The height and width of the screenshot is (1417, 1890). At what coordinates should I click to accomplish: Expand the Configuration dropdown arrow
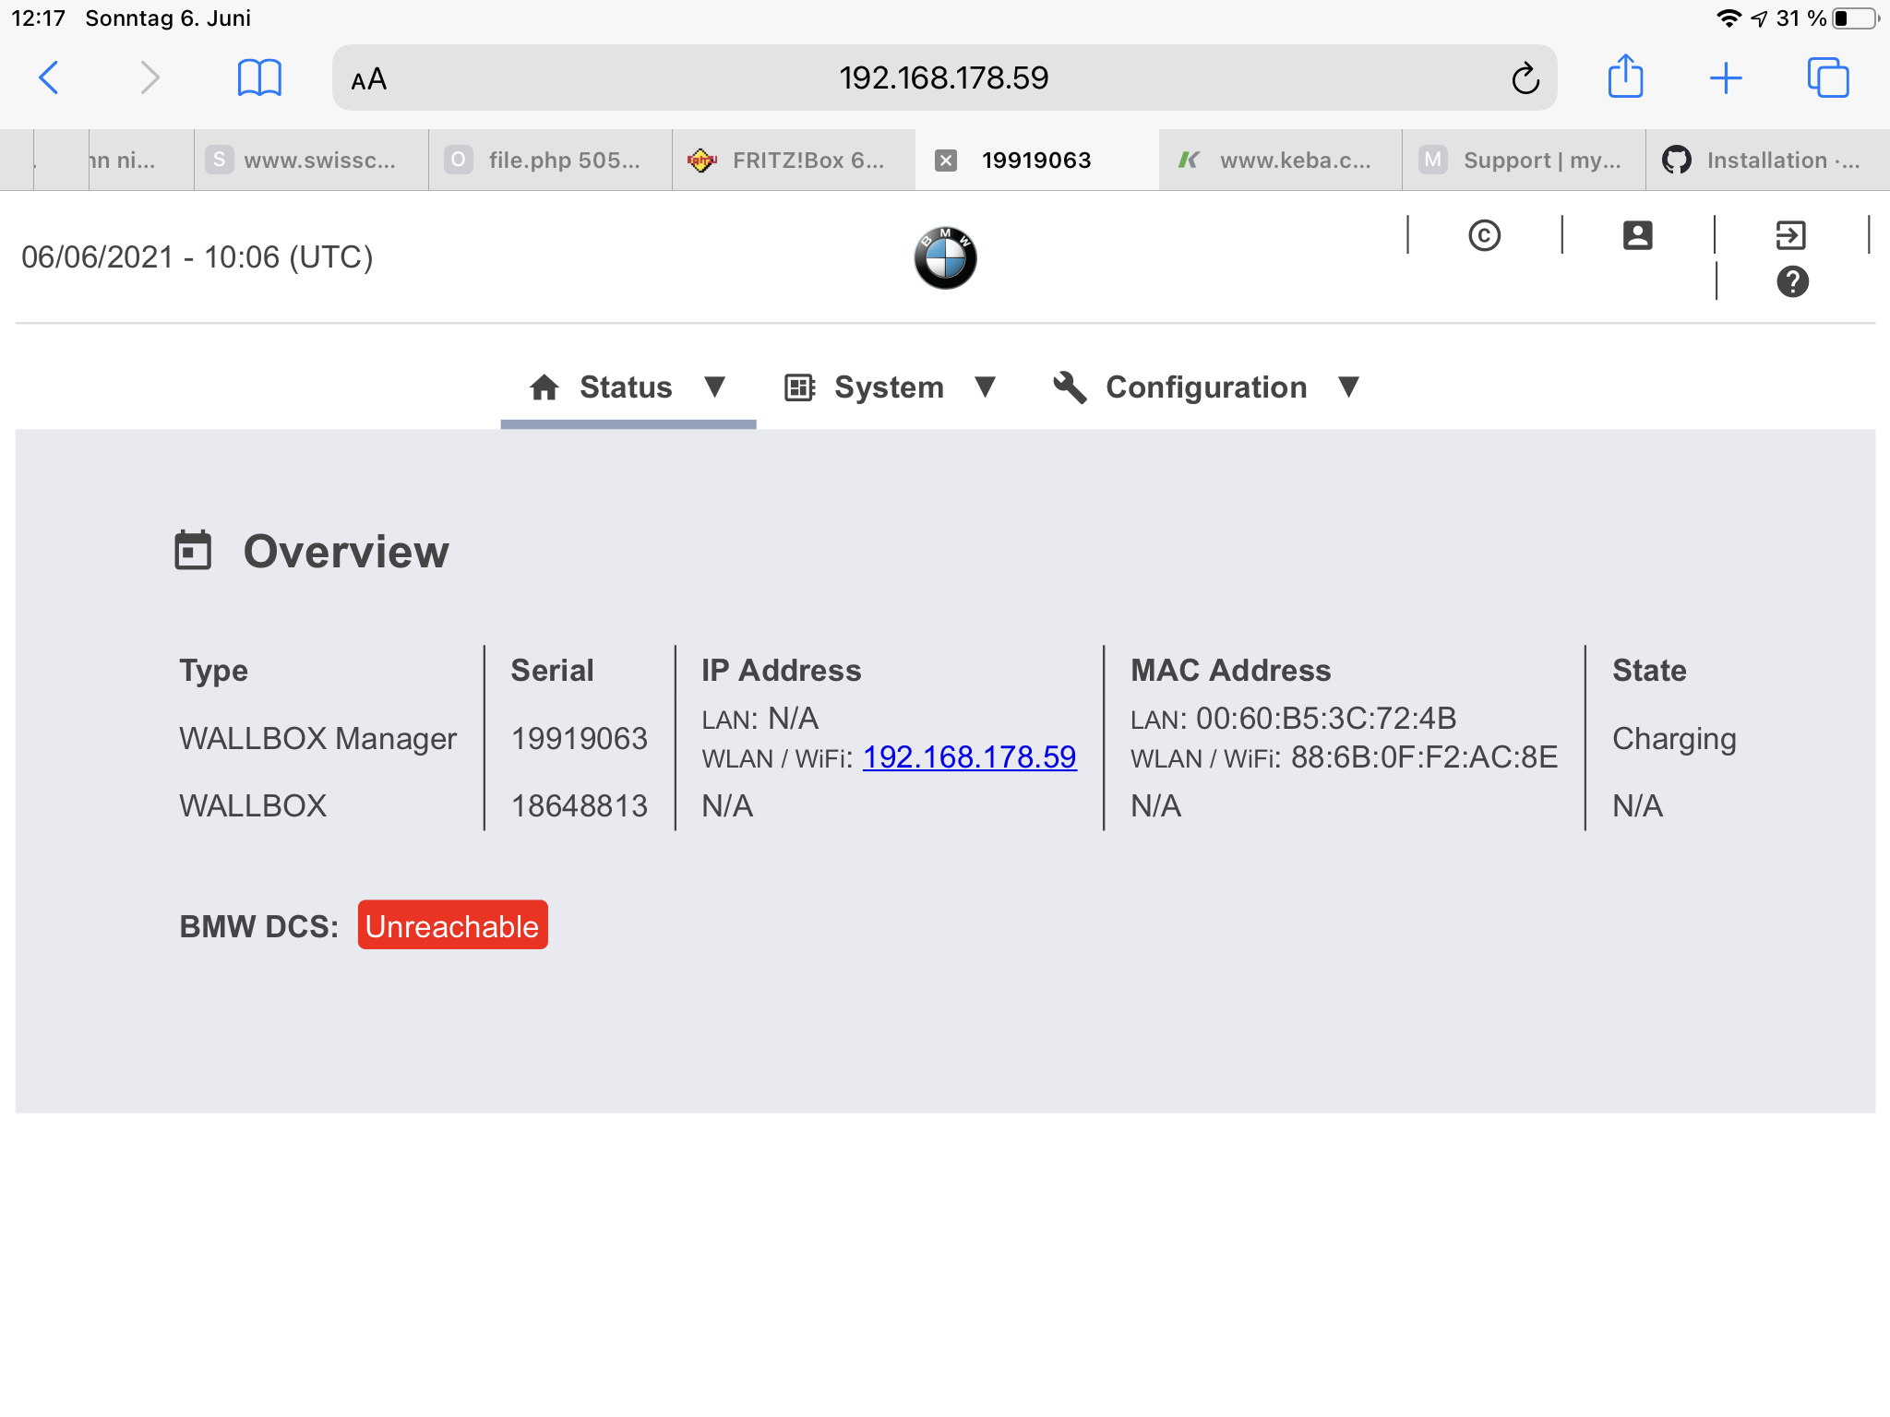coord(1348,387)
